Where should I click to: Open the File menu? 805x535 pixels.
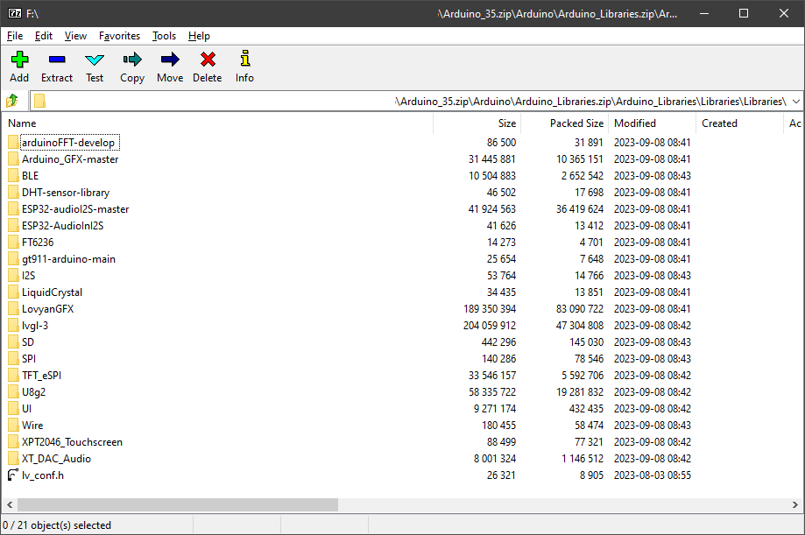pos(15,36)
